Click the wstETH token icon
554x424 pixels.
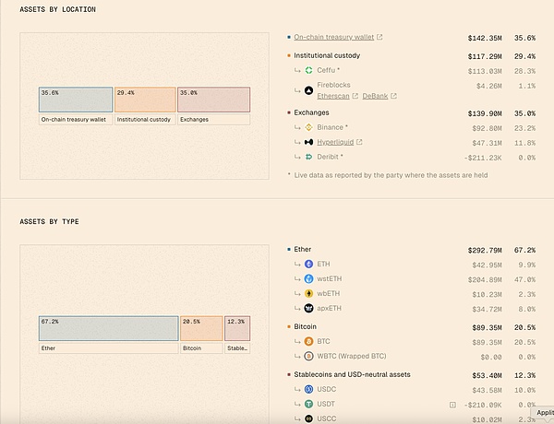click(x=308, y=278)
